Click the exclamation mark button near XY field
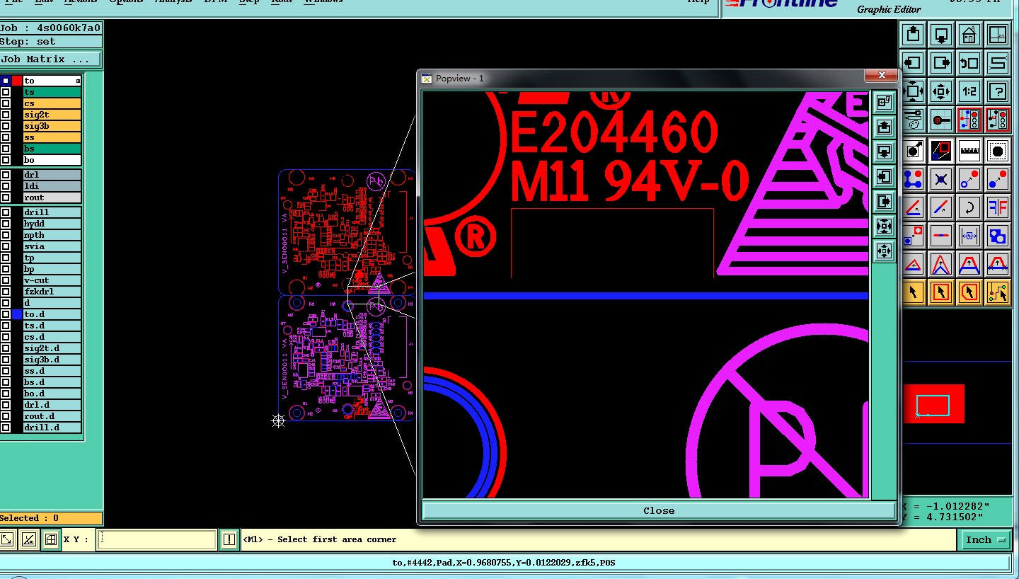 click(229, 539)
